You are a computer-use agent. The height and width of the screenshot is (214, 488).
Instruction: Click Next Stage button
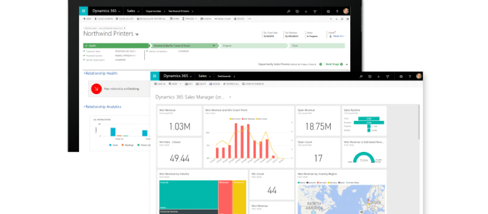[x=334, y=64]
